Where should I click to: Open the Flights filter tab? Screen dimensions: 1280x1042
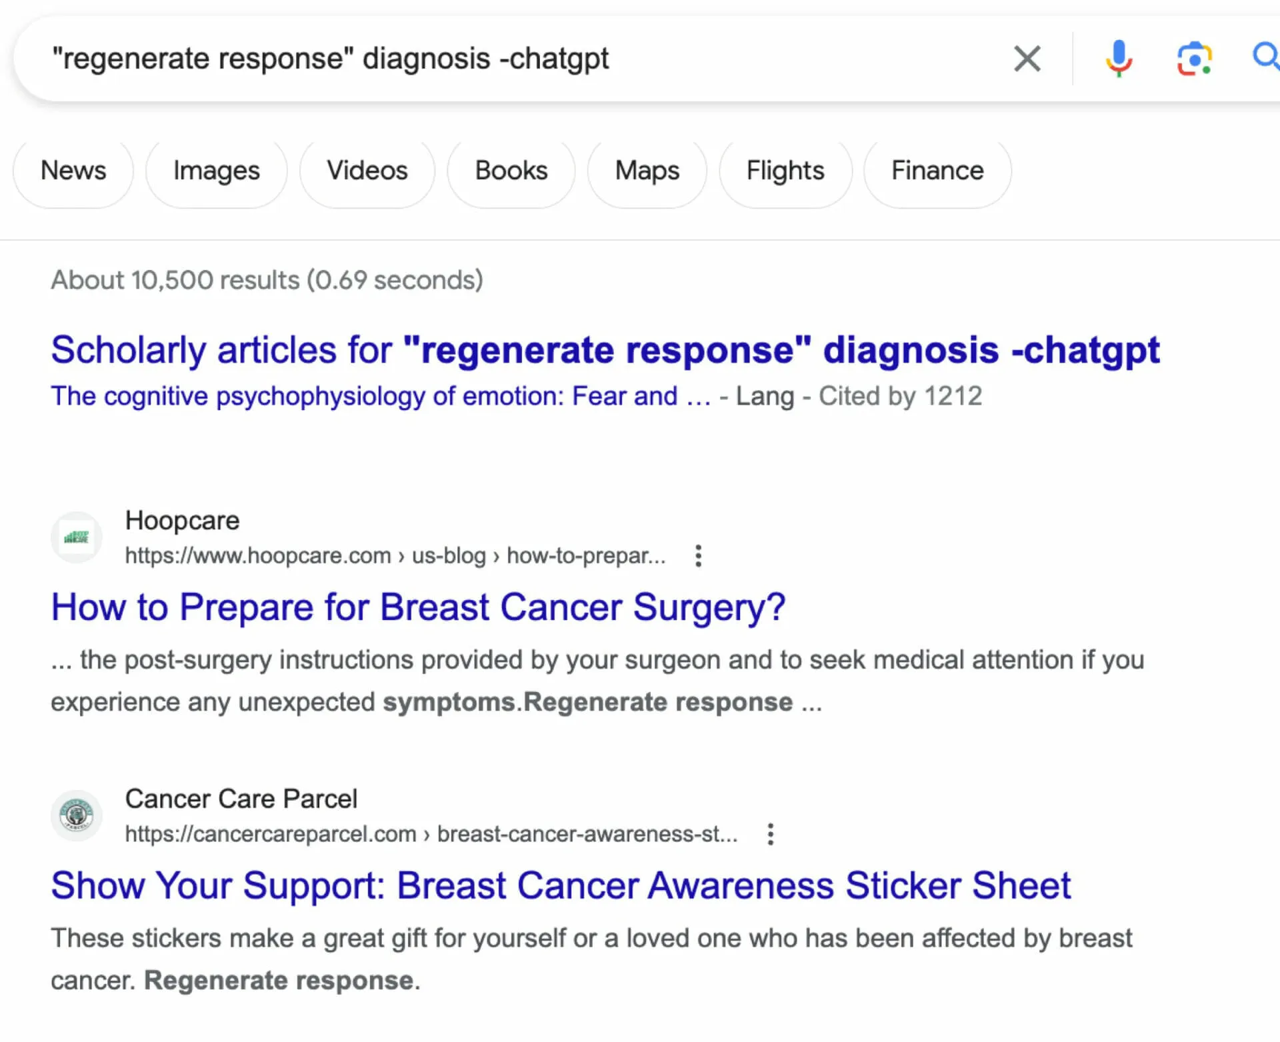click(785, 171)
